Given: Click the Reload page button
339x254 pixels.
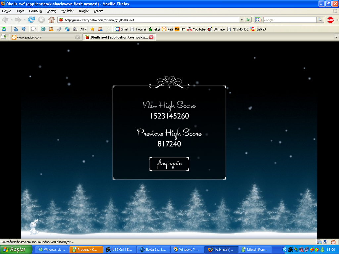Looking at the screenshot, I should (x=32, y=20).
